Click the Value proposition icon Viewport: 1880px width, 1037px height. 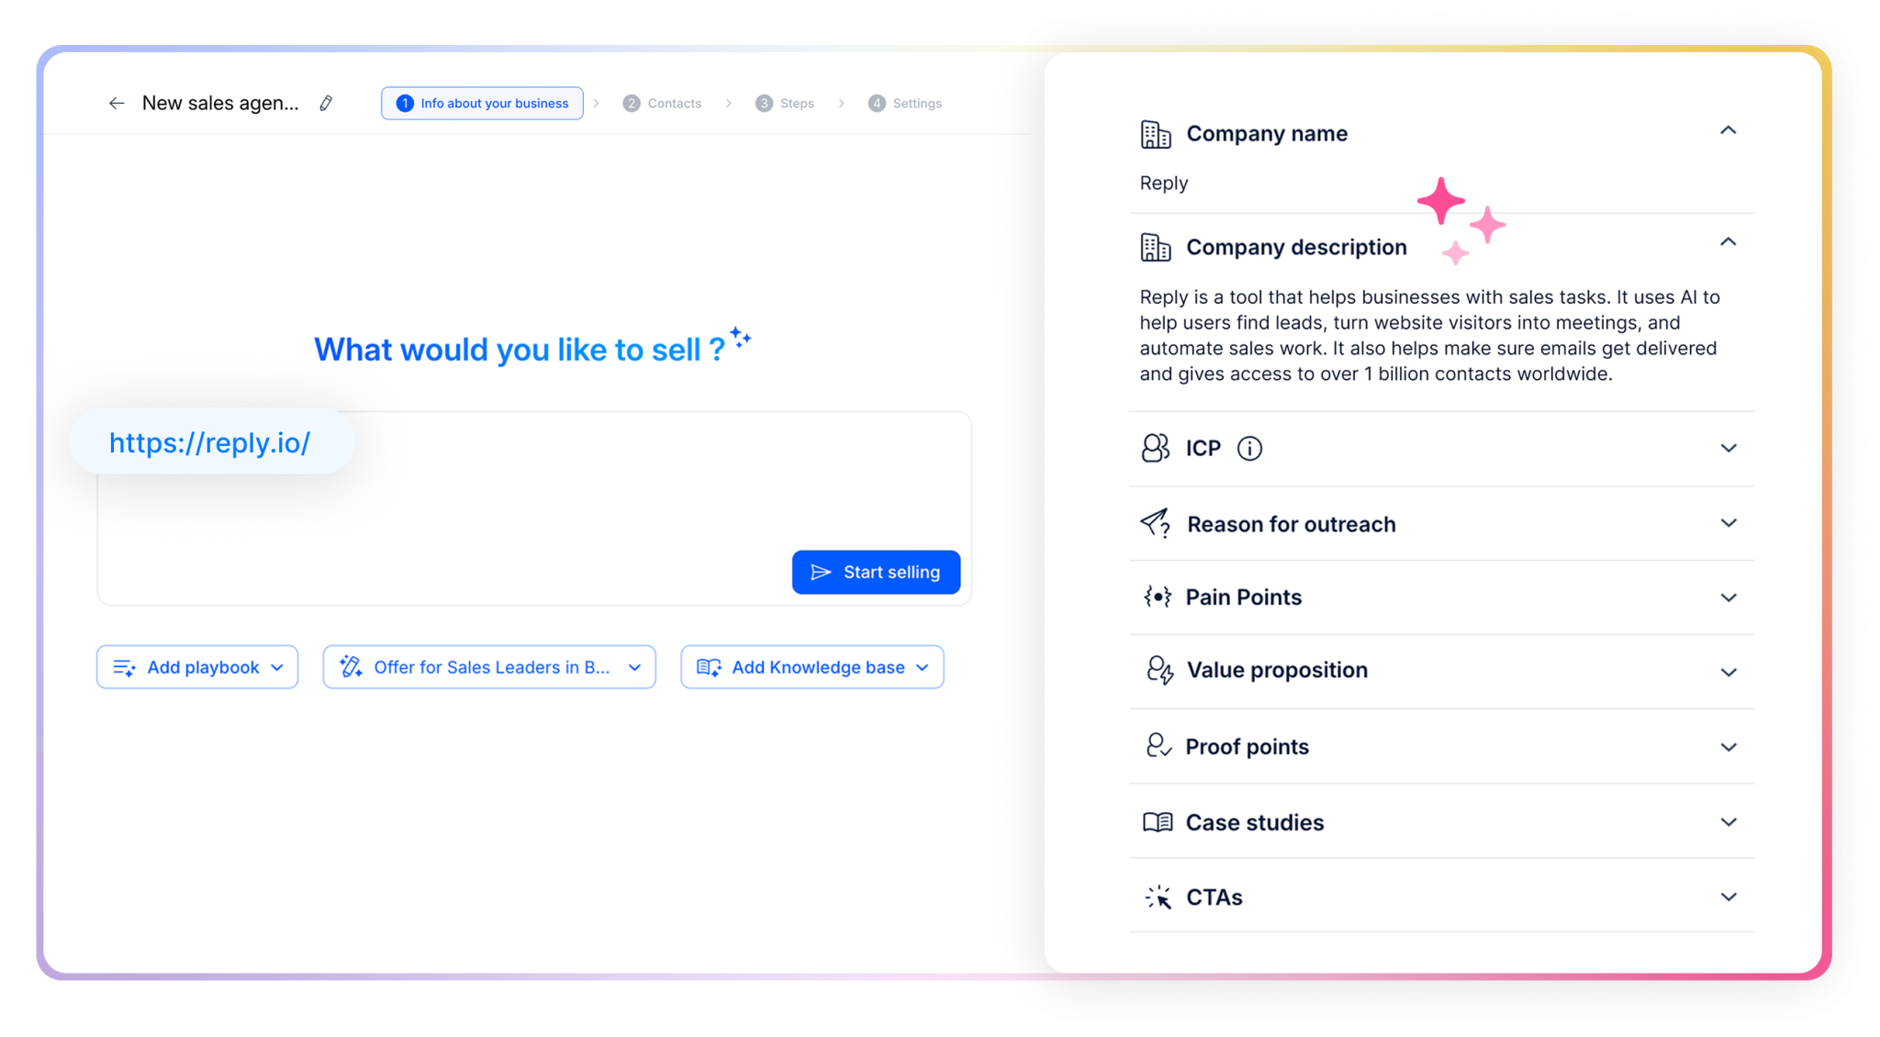1158,671
